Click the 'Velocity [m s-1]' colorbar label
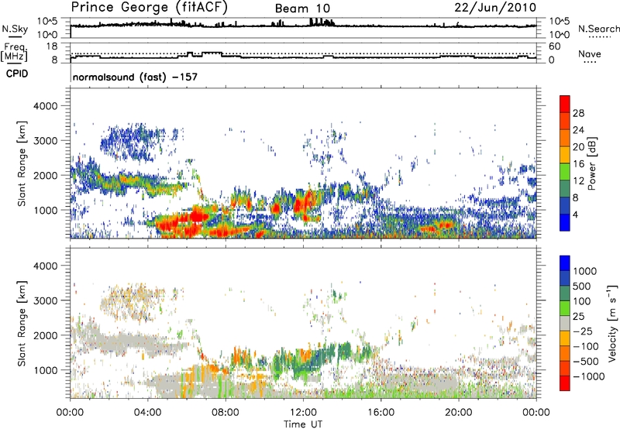Image resolution: width=620 pixels, height=429 pixels. (612, 323)
